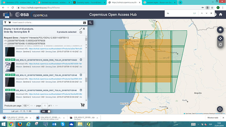Activate map navigation pan mode
This screenshot has width=226, height=127.
(x=220, y=38)
